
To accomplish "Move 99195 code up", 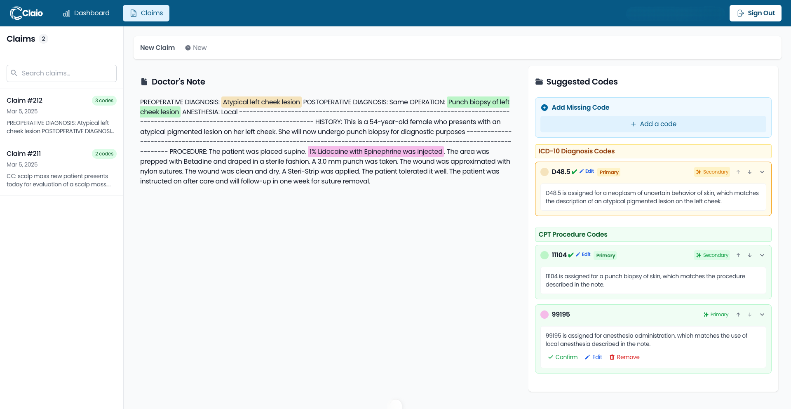I will (x=738, y=315).
